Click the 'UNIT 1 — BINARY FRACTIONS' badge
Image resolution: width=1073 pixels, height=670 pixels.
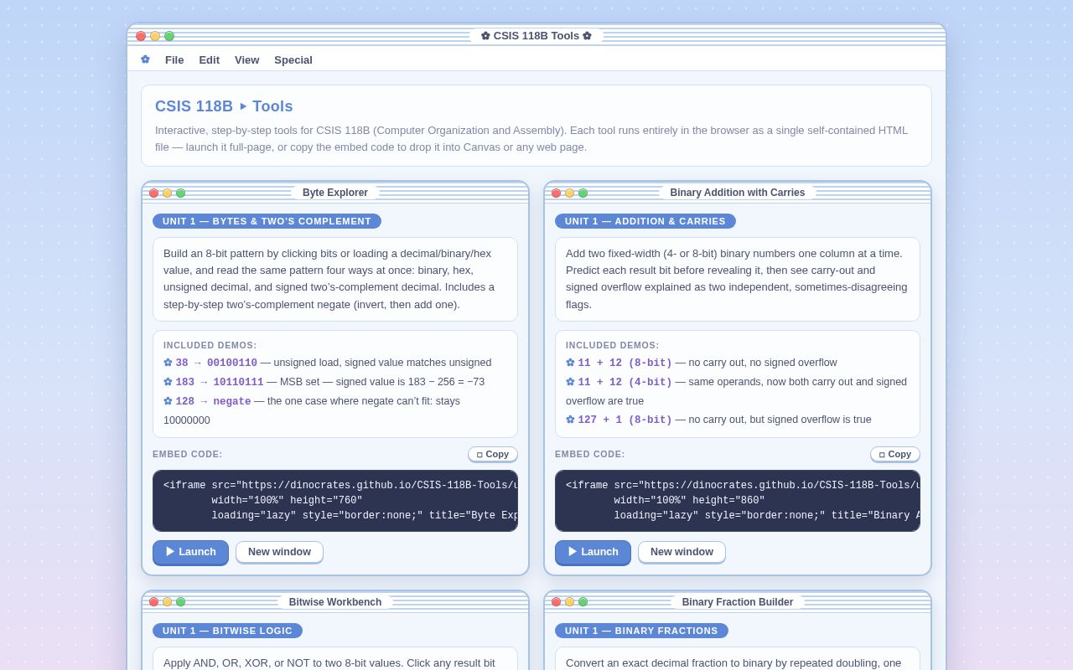(x=641, y=631)
